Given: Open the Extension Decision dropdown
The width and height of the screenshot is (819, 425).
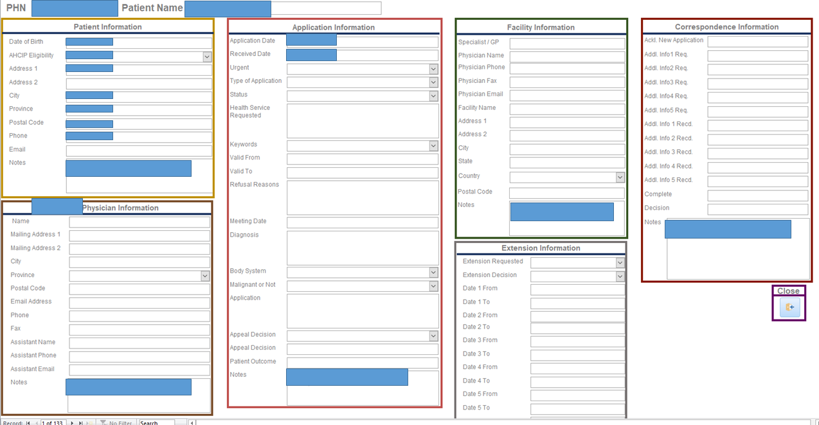Looking at the screenshot, I should point(620,276).
